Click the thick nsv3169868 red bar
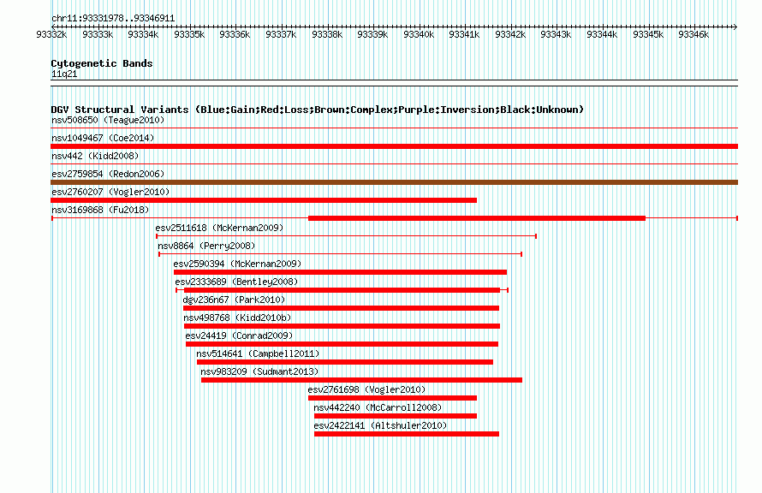Screen dimensions: 762x493 click(x=477, y=218)
